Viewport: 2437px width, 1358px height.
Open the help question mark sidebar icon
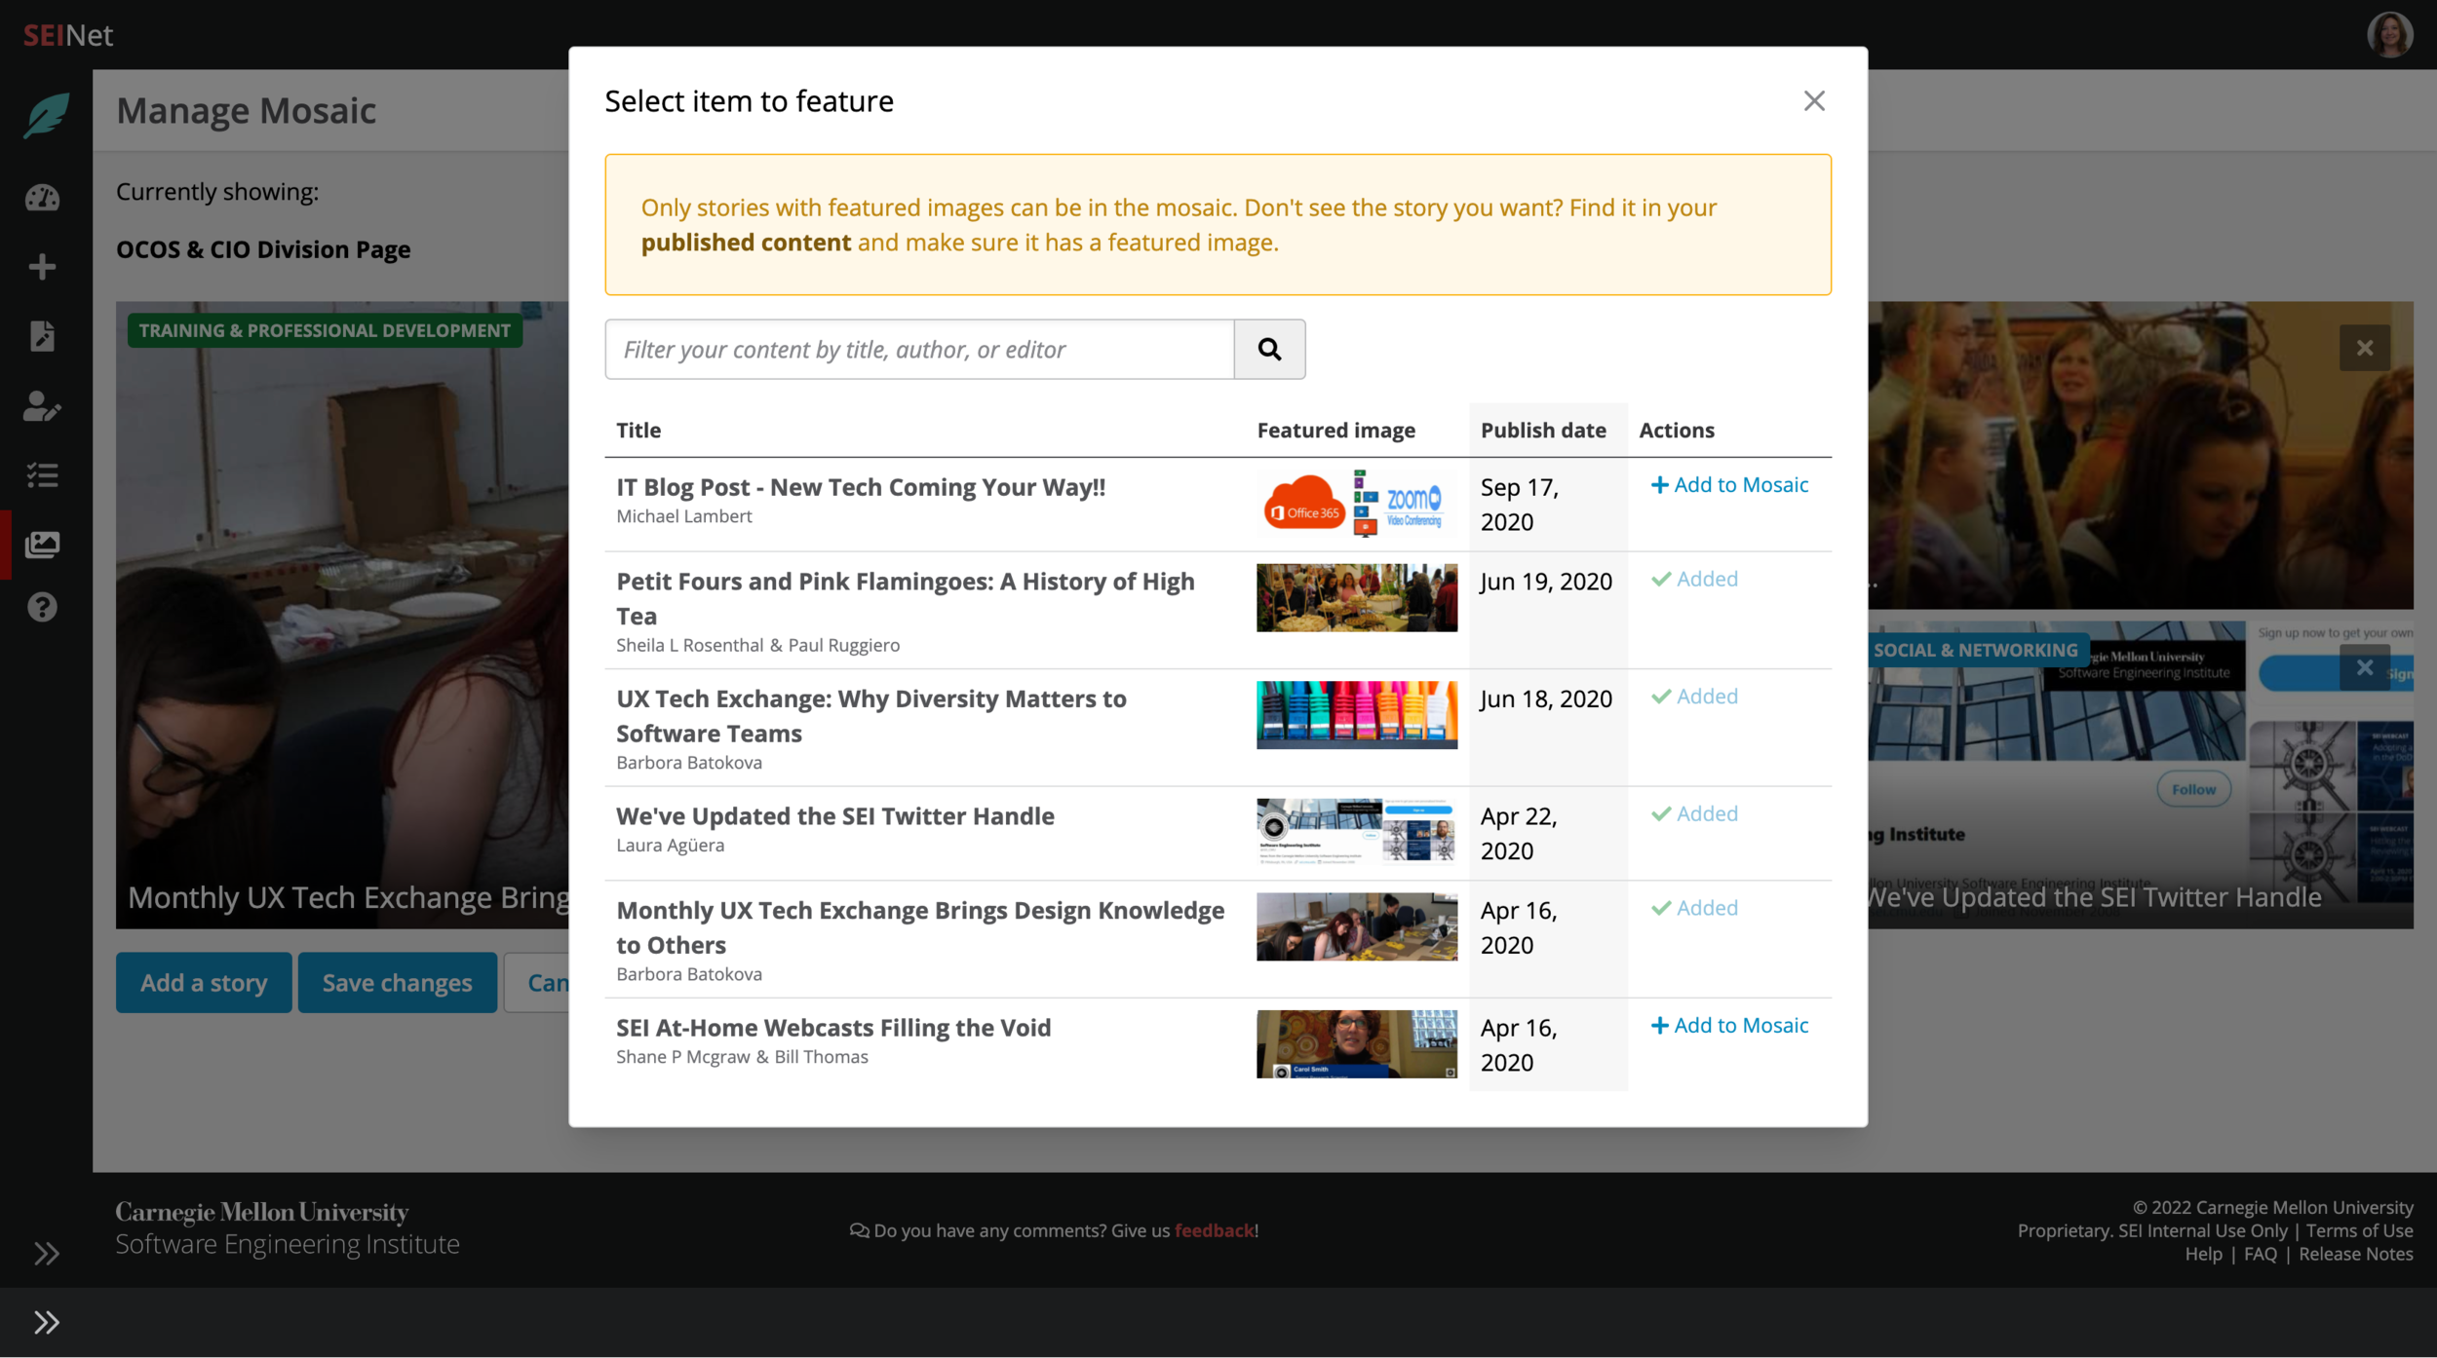[42, 608]
